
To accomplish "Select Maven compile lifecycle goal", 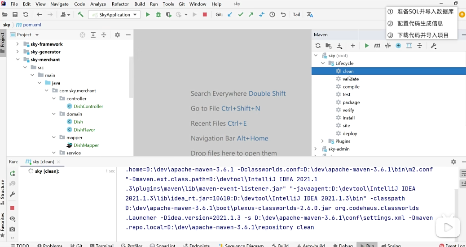I will pyautogui.click(x=351, y=87).
